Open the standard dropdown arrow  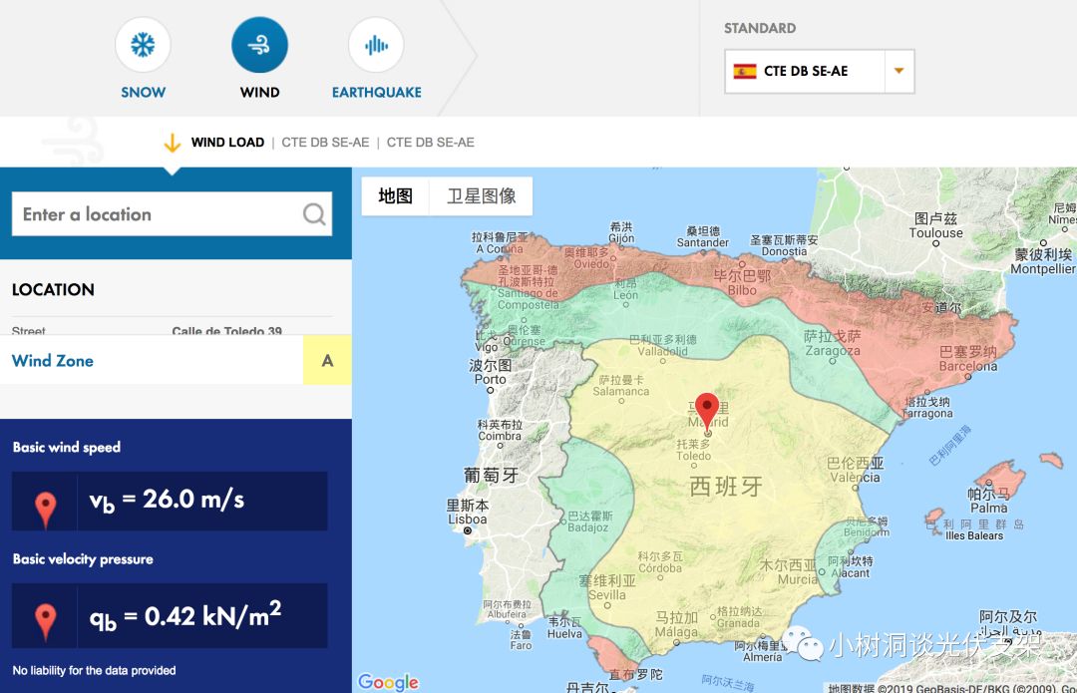pos(898,72)
